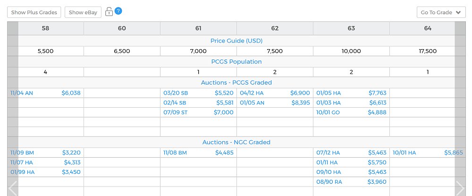Open the 11/04 AN $6,038 auction result
Image resolution: width=472 pixels, height=196 pixels.
coord(45,94)
